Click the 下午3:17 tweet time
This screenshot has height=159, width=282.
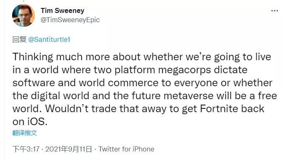tap(26, 149)
